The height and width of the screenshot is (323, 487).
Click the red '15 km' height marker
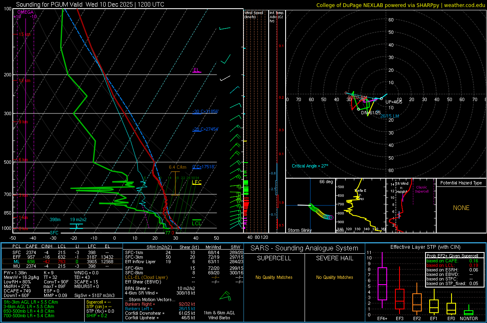[x=24, y=35]
